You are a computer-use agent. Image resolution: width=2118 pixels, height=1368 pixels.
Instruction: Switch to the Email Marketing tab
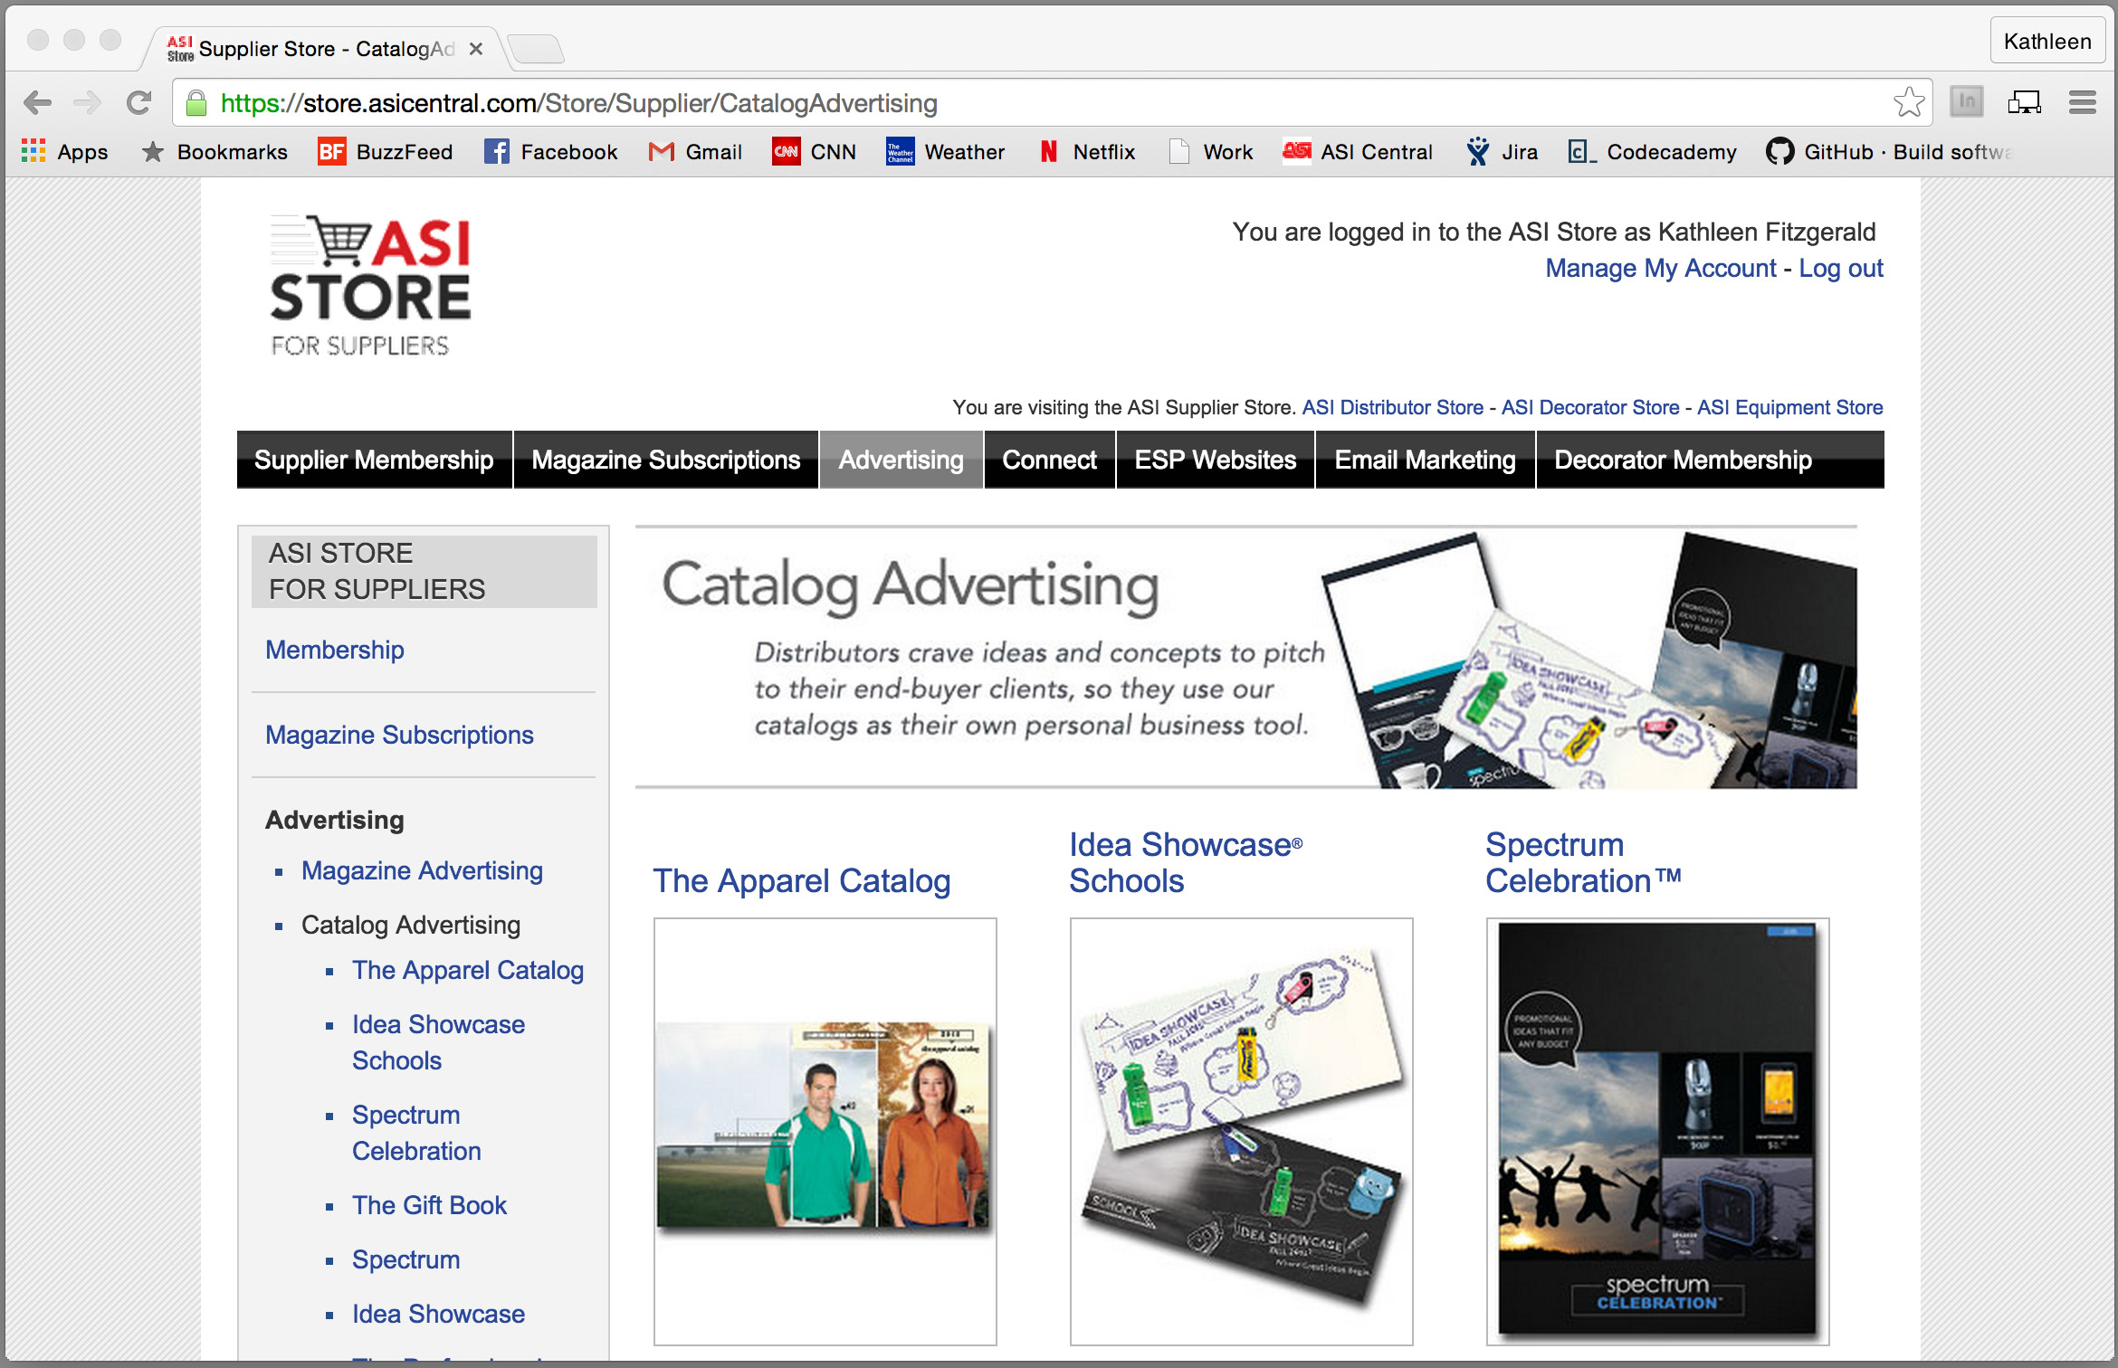tap(1423, 460)
